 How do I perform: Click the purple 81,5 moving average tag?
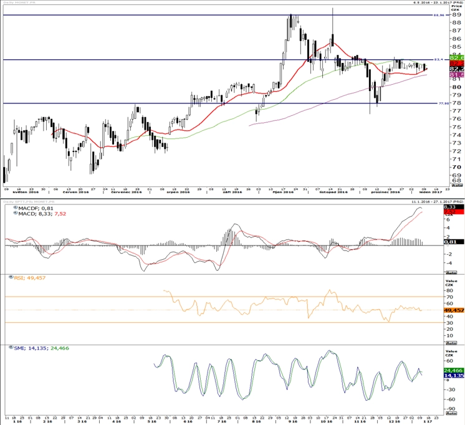[x=456, y=75]
